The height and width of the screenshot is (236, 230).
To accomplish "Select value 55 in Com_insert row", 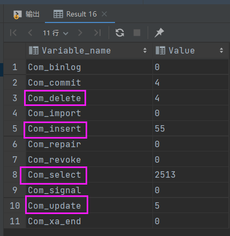I will (190, 128).
